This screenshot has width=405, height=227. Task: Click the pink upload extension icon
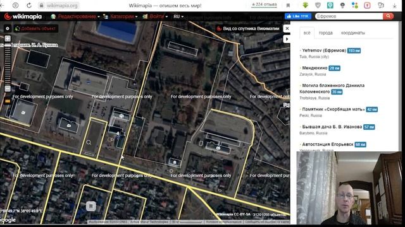point(367,5)
